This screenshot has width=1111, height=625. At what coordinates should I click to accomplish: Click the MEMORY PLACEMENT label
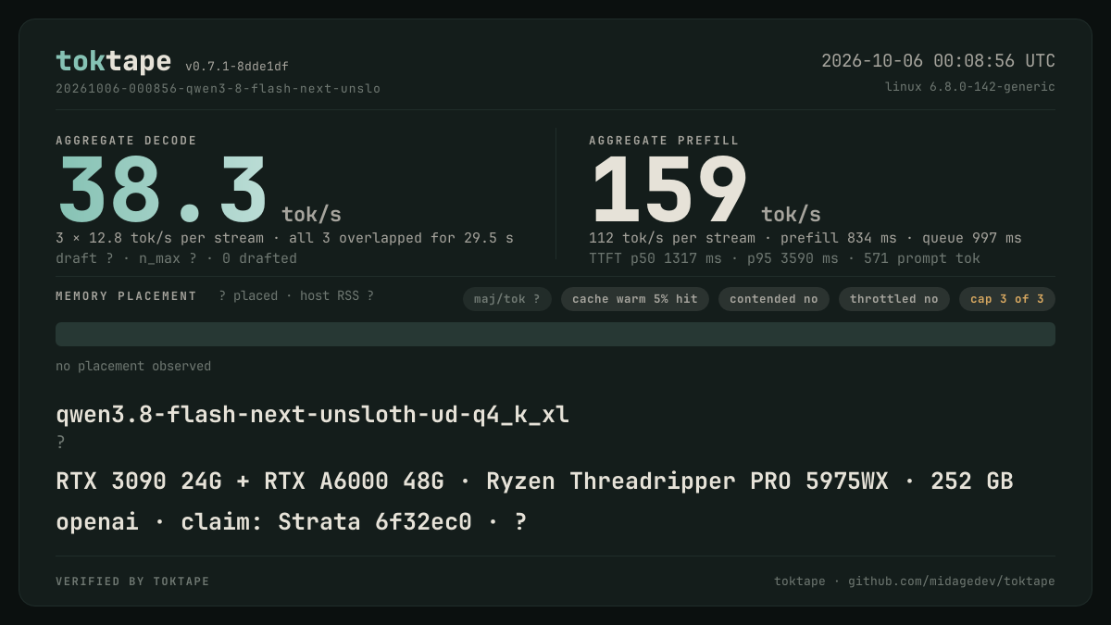point(126,296)
